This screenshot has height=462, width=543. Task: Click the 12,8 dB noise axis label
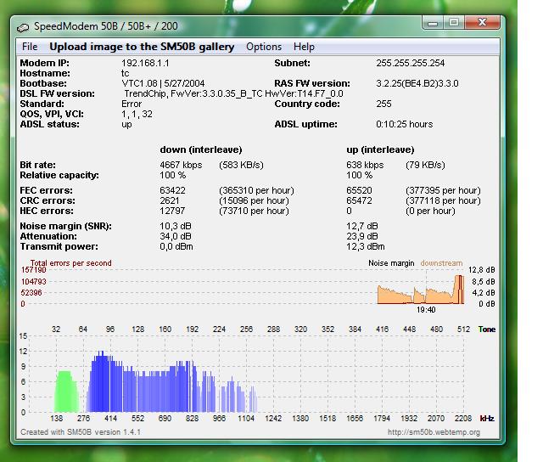pos(482,270)
